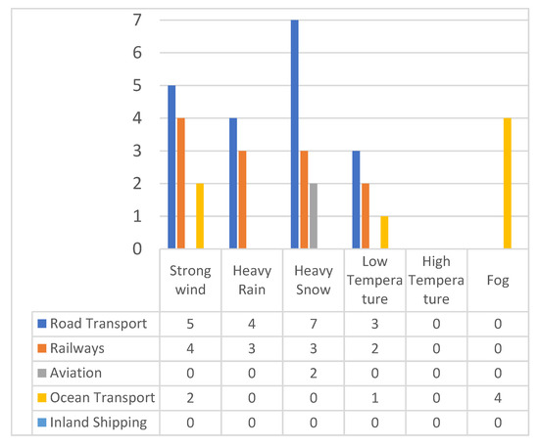Select the yellow Ocean Transport bar for Low Temperature
The width and height of the screenshot is (539, 447).
384,232
